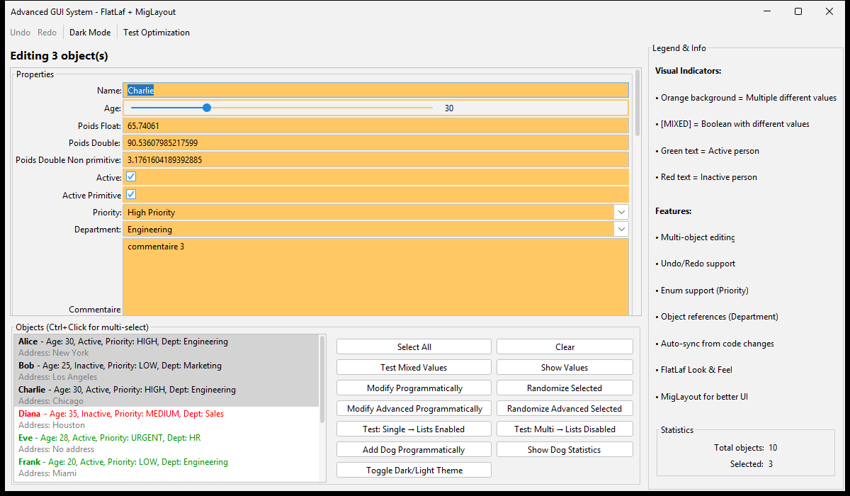Screen dimensions: 850x496
Task: Click Modify Advanced Programmatically button
Action: [x=414, y=409]
